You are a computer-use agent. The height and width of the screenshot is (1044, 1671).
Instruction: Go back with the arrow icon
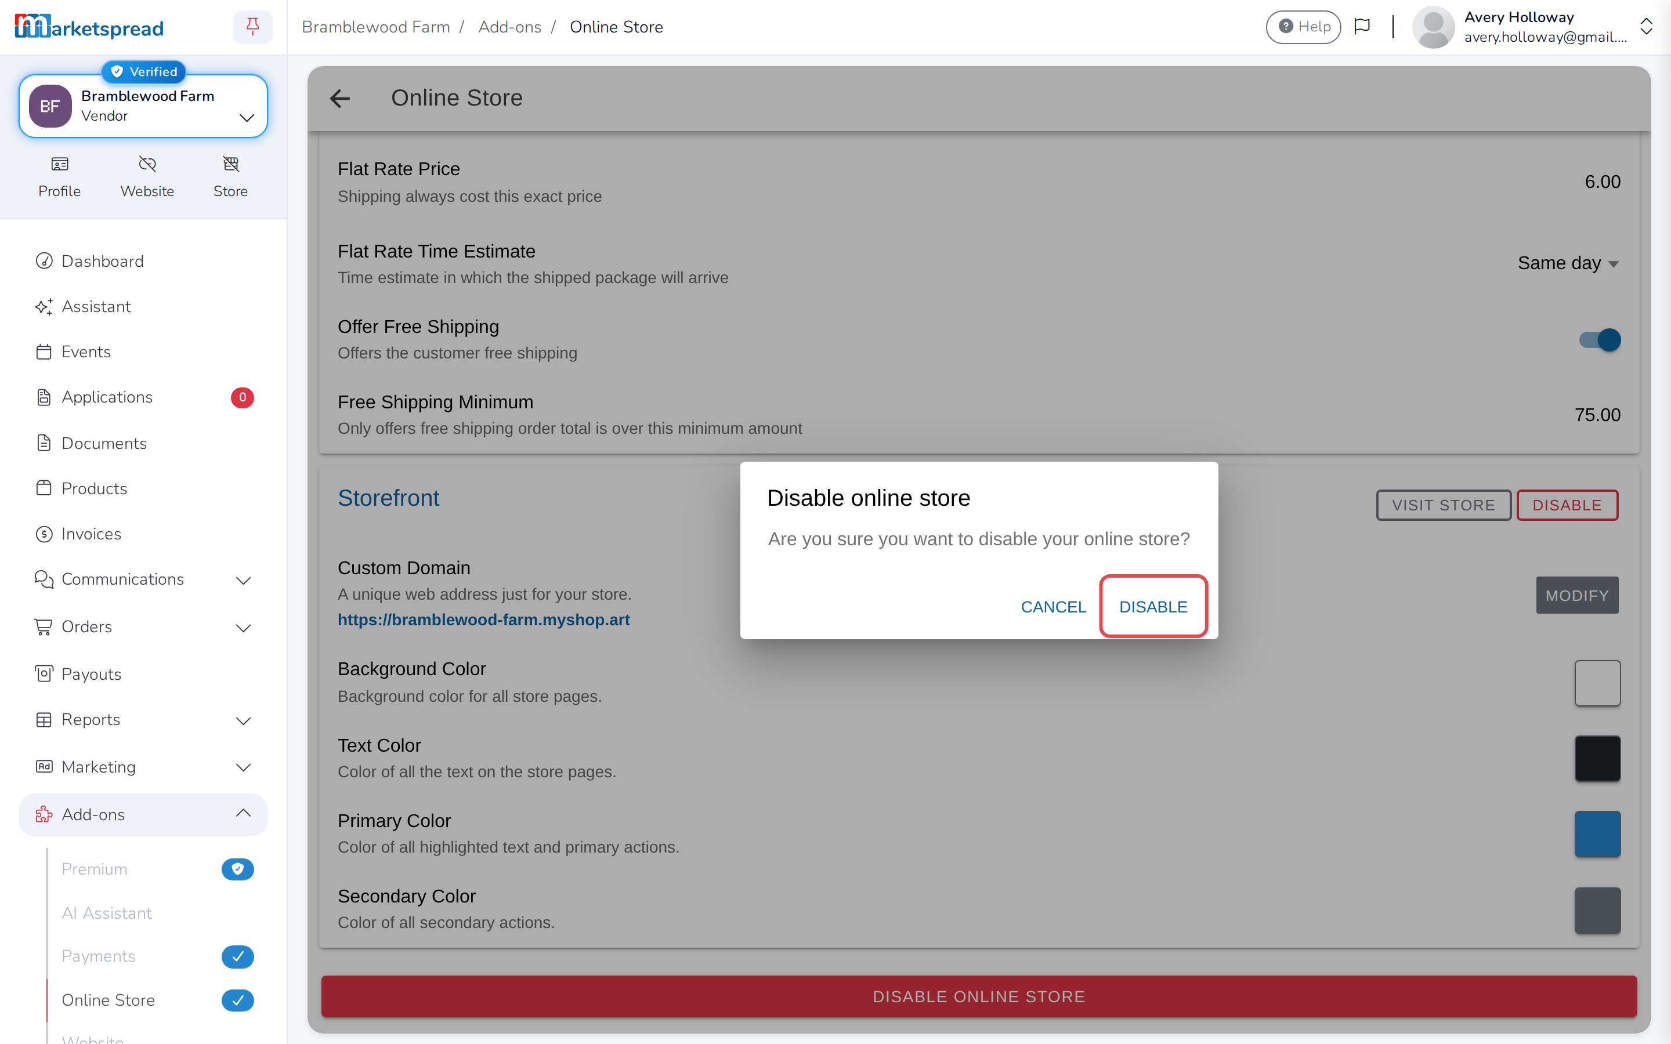[340, 98]
